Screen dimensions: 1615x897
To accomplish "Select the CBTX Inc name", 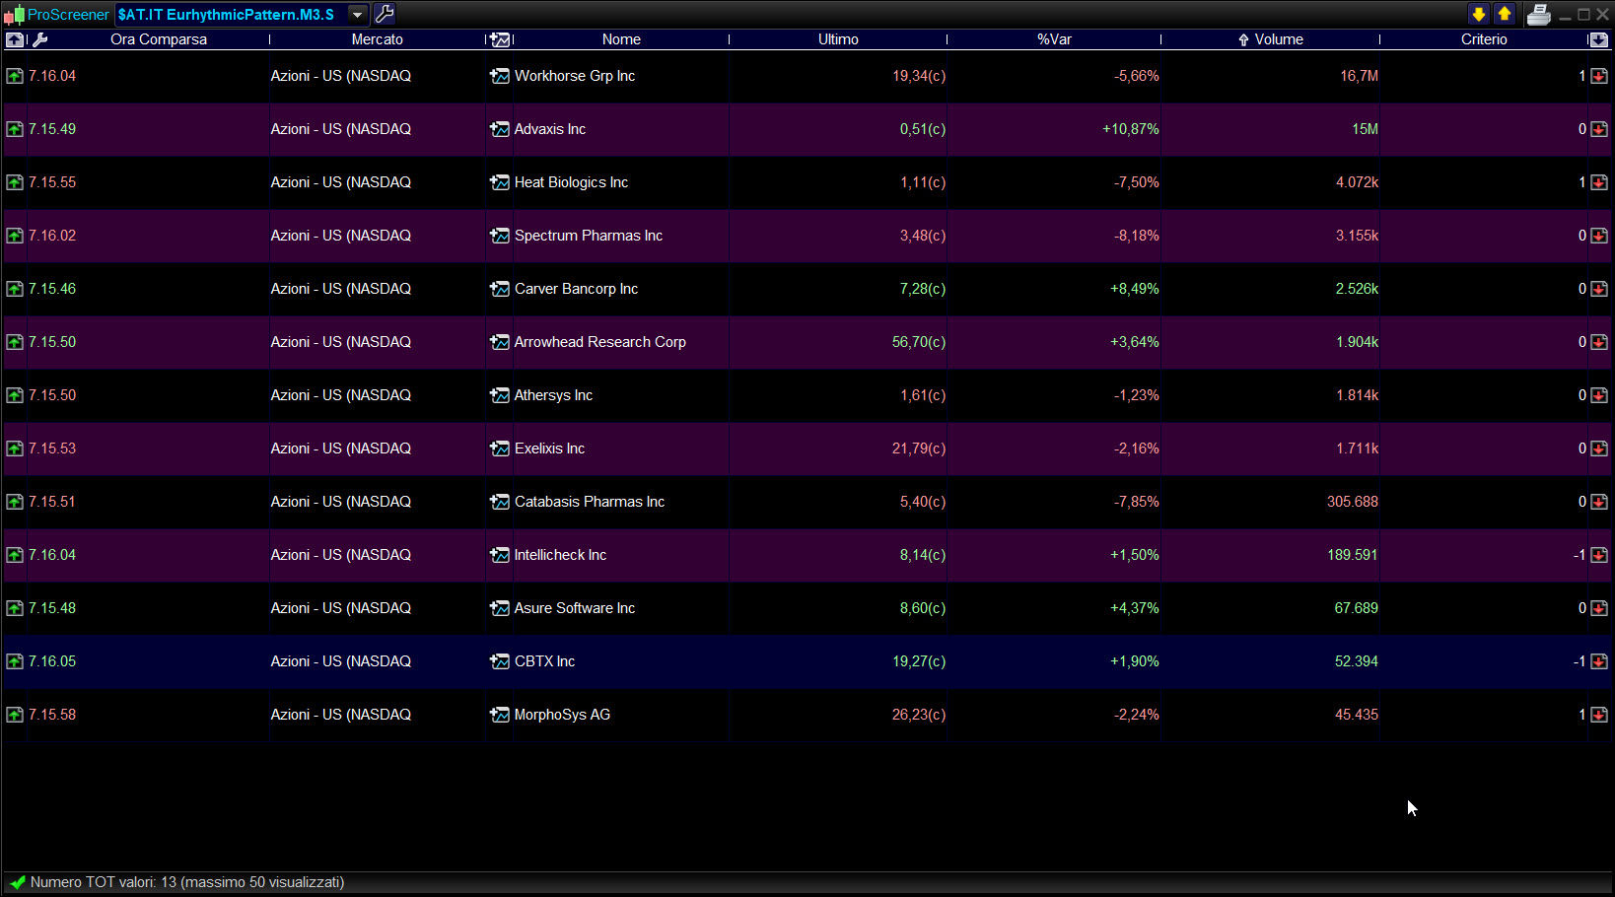I will click(545, 661).
